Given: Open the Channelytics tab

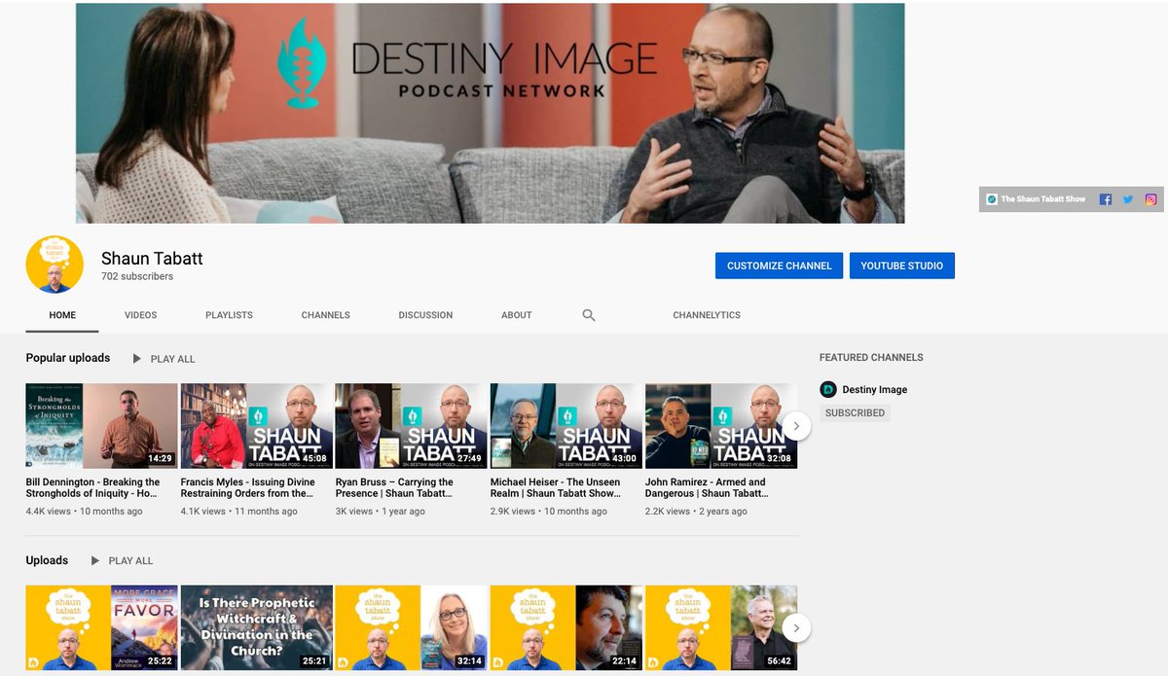Looking at the screenshot, I should 707,315.
